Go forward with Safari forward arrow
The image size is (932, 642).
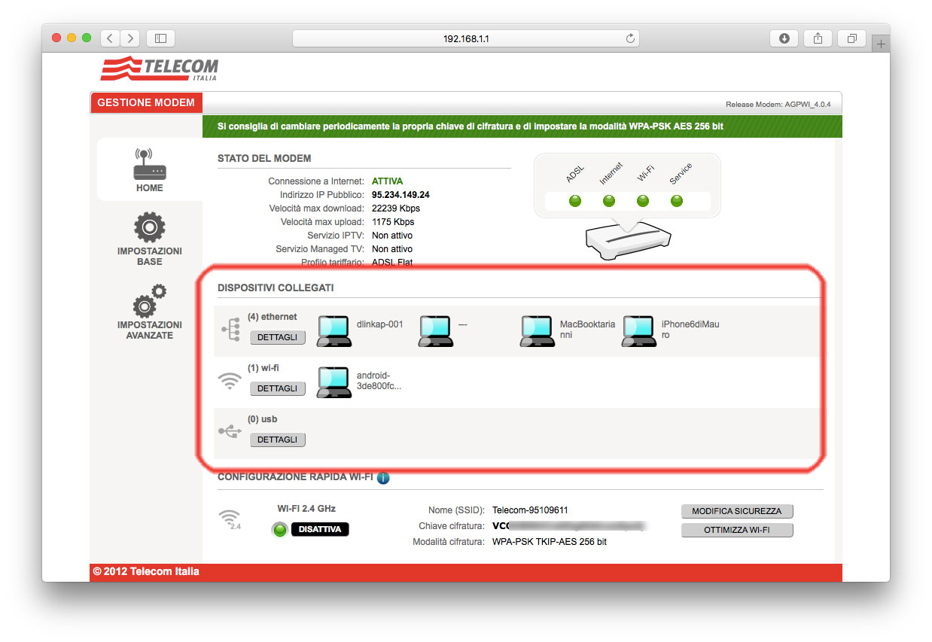point(130,38)
